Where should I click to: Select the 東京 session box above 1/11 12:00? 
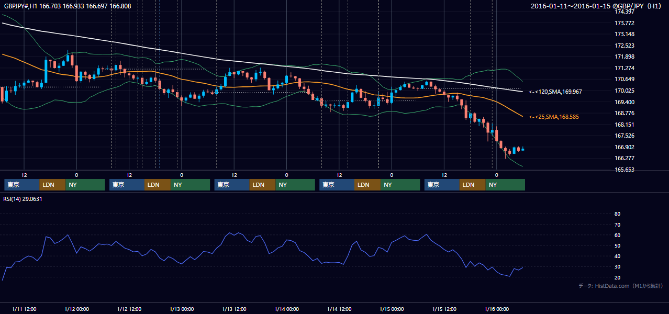(x=22, y=185)
